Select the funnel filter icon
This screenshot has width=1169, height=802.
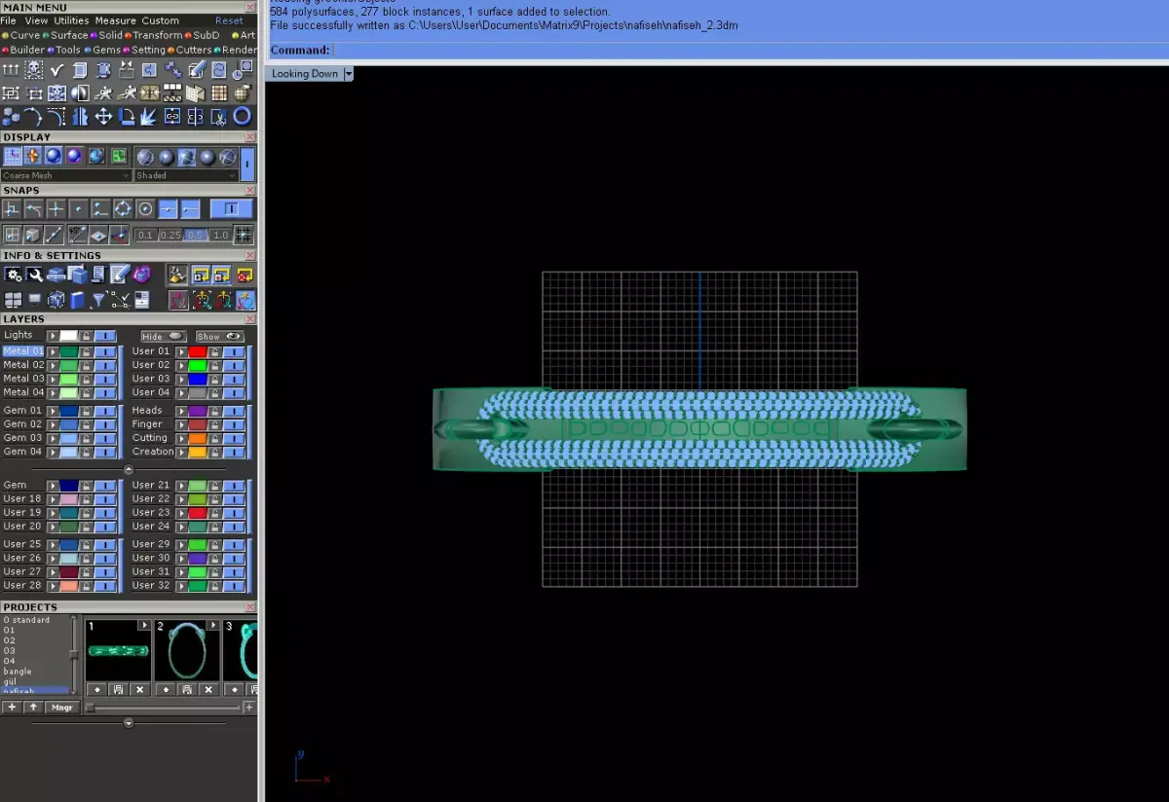click(98, 300)
